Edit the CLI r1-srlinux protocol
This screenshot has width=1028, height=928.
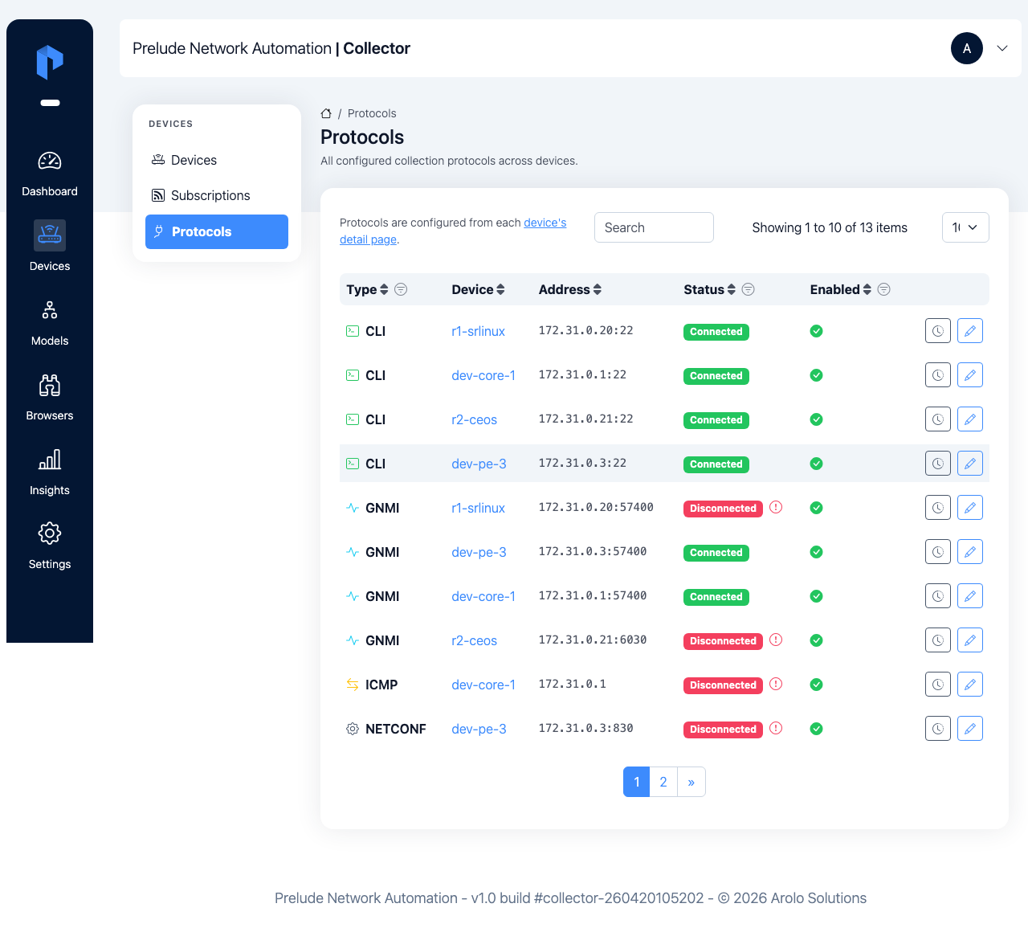tap(970, 331)
